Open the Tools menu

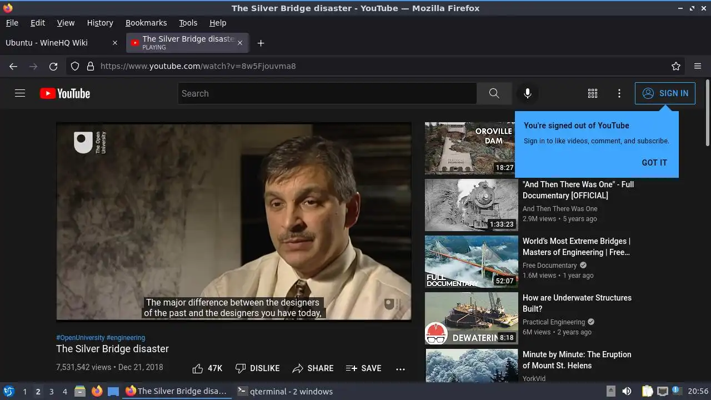[x=188, y=23]
